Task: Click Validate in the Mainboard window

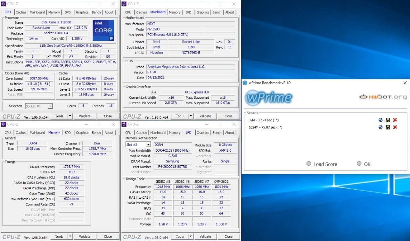Action: click(x=205, y=116)
